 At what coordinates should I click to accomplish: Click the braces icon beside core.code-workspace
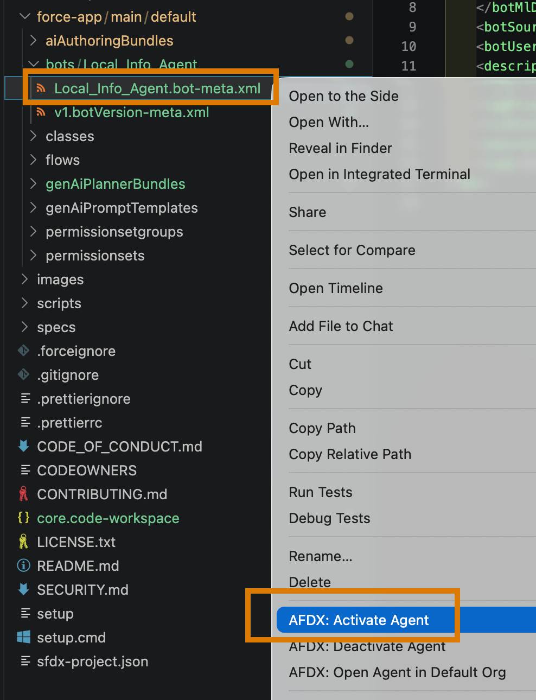pos(23,518)
